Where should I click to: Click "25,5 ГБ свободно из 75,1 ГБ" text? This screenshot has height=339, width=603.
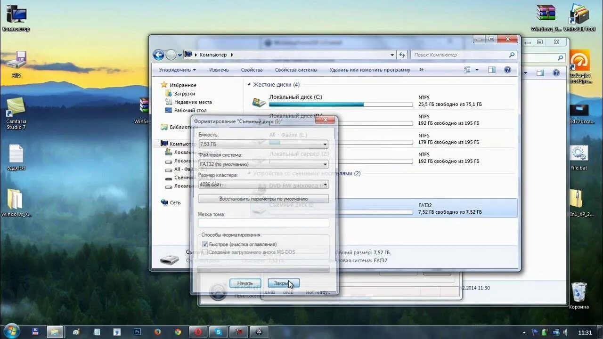coord(450,105)
